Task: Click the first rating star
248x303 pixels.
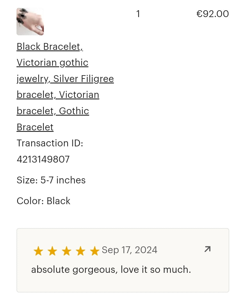Action: 38,251
